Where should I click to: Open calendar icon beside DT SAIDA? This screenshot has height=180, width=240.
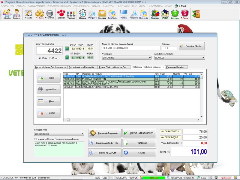(x=67, y=57)
